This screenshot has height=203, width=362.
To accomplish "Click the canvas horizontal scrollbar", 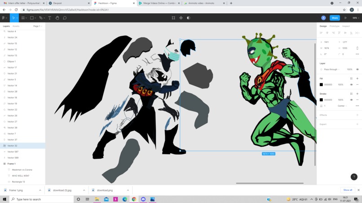I will tap(269, 183).
